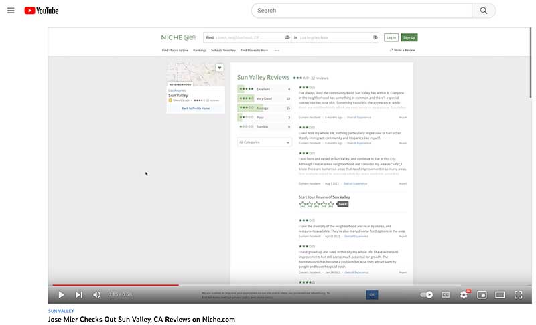Viewport: 536px width, 325px height.
Task: Open Find Places to Live menu
Action: tap(175, 50)
